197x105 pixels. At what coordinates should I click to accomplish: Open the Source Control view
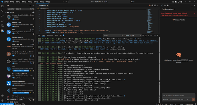point(2,16)
